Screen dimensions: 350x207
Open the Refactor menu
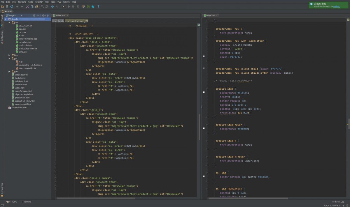[x=38, y=2]
